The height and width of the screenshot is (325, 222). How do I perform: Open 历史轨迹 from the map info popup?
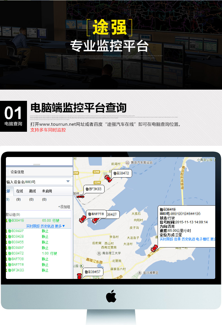coord(188,239)
